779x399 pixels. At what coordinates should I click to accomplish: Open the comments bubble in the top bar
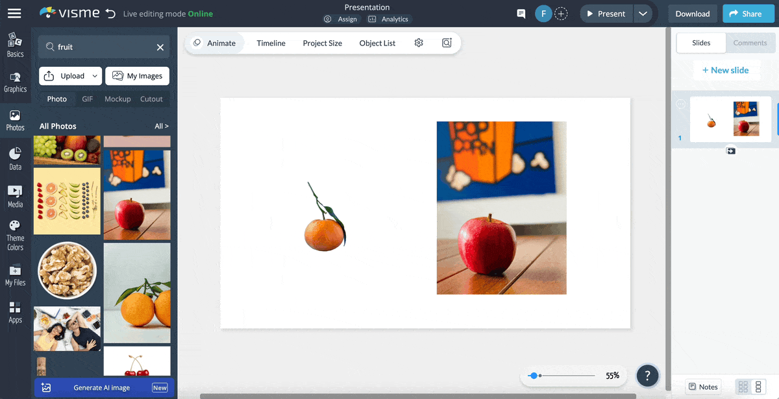521,13
